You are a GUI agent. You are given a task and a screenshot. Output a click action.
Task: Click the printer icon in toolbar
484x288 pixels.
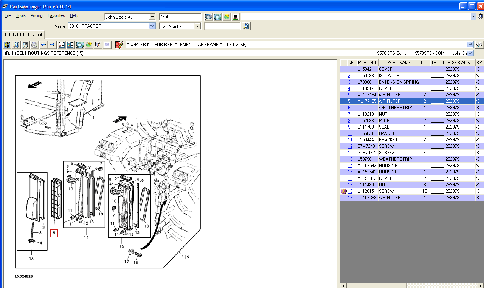coord(34,45)
